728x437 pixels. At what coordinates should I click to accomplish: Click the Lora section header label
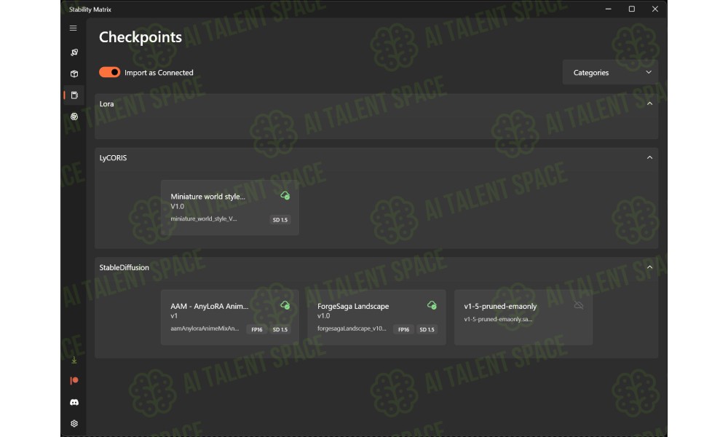(x=106, y=104)
